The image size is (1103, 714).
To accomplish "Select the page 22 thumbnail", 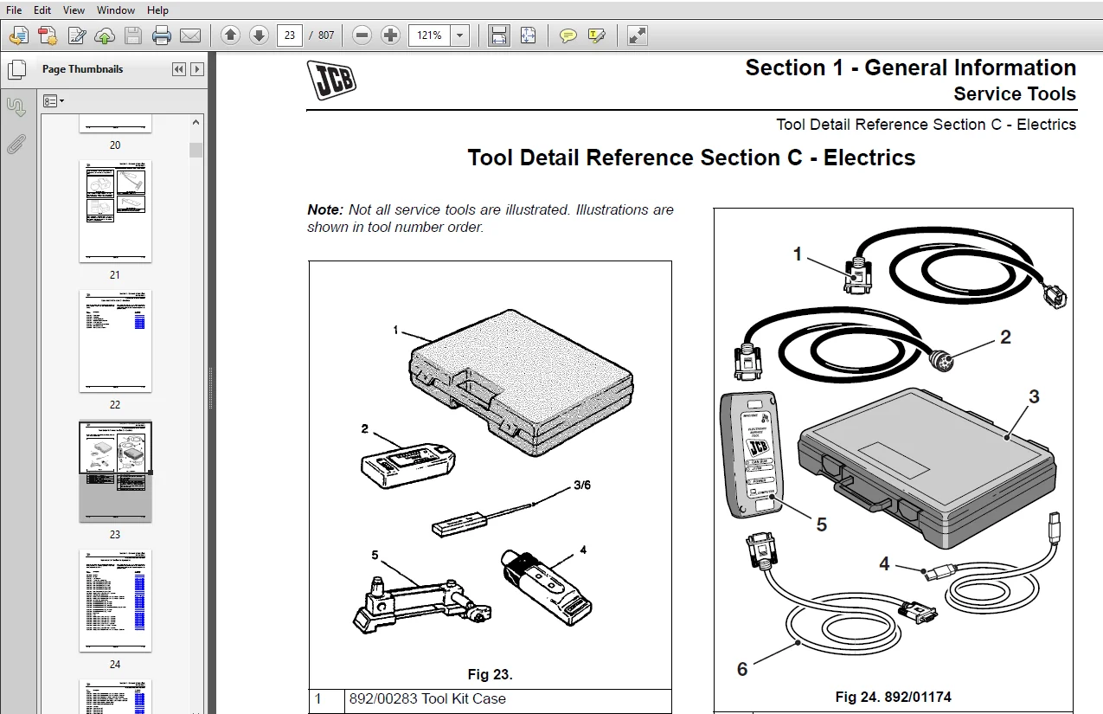I will coord(115,341).
